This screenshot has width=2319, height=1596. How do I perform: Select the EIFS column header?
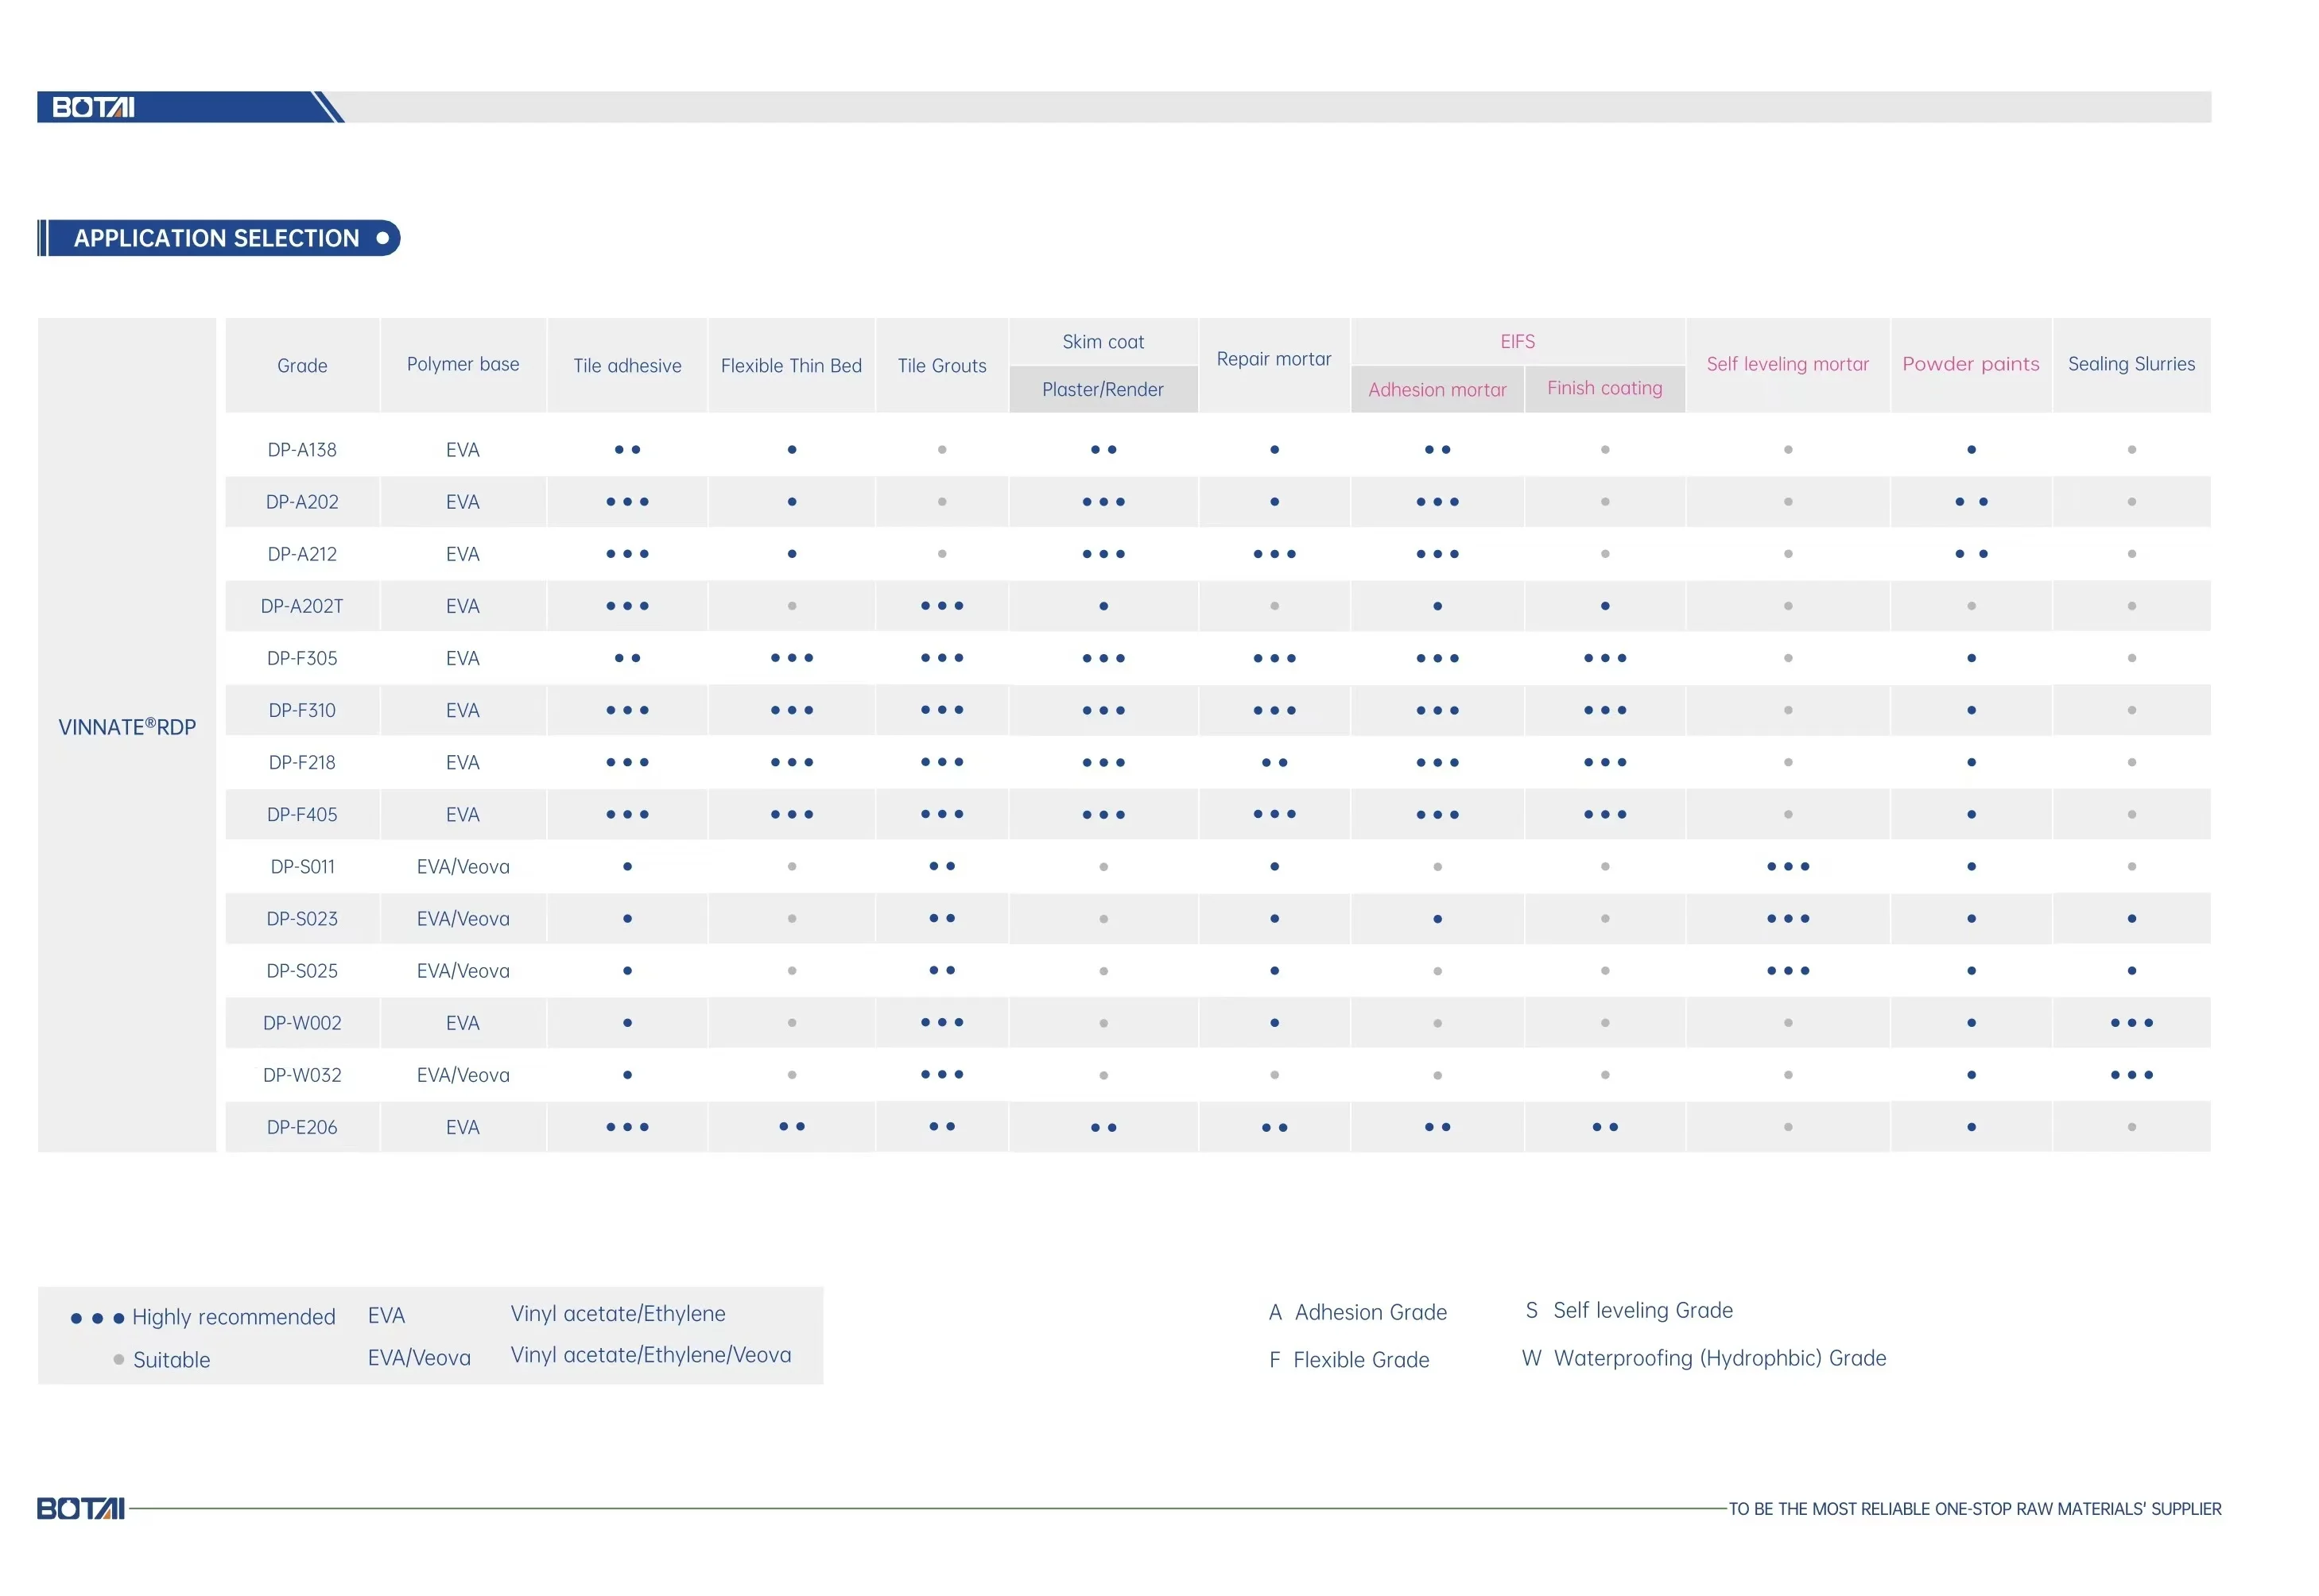pos(1517,342)
